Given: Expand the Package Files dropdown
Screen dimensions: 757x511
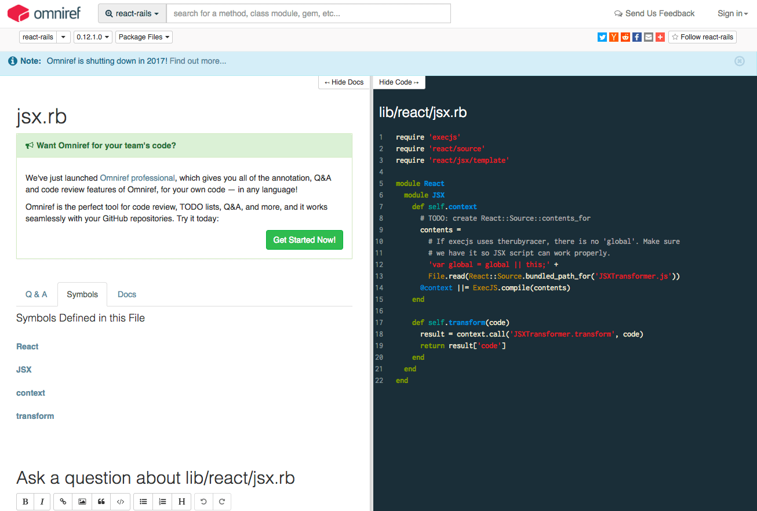Looking at the screenshot, I should click(144, 37).
